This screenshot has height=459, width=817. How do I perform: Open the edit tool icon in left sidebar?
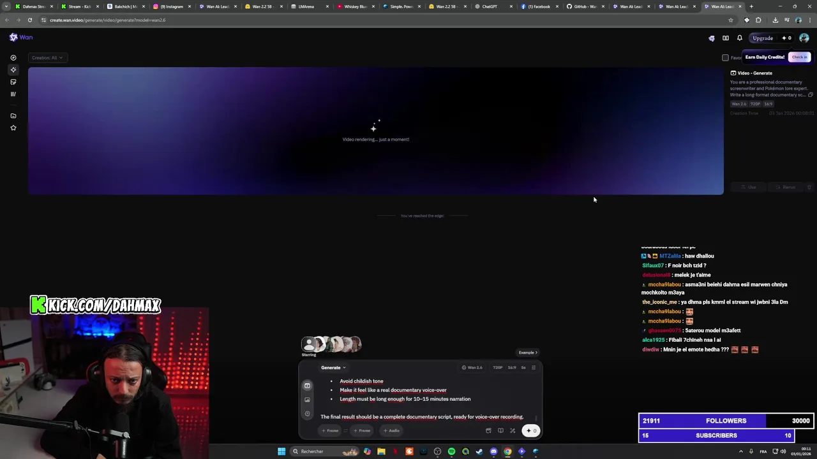coord(13,82)
